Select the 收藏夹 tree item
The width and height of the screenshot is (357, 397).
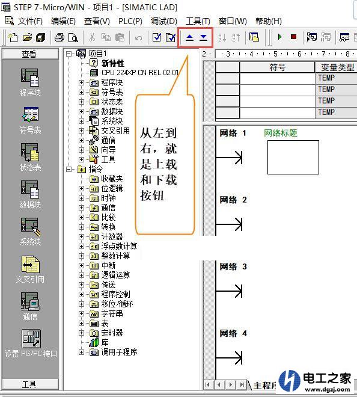point(112,179)
